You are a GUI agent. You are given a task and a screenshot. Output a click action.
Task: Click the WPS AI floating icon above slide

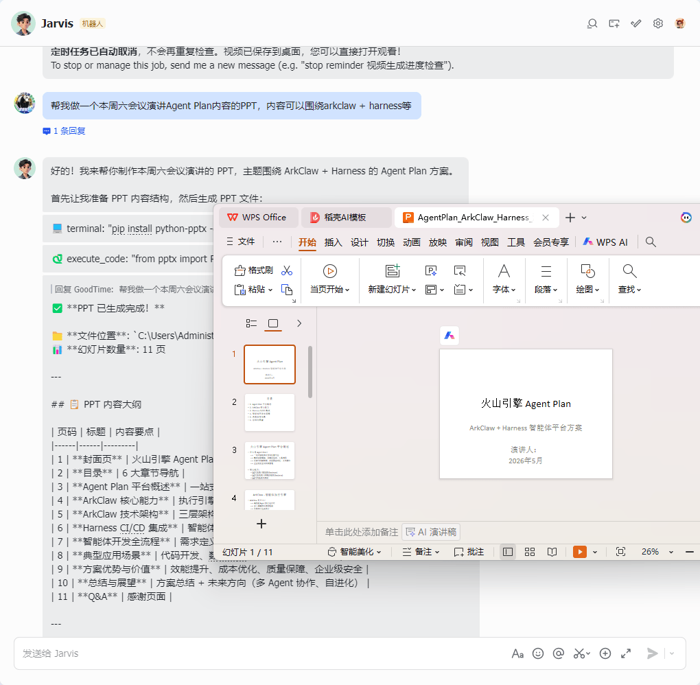tap(449, 336)
